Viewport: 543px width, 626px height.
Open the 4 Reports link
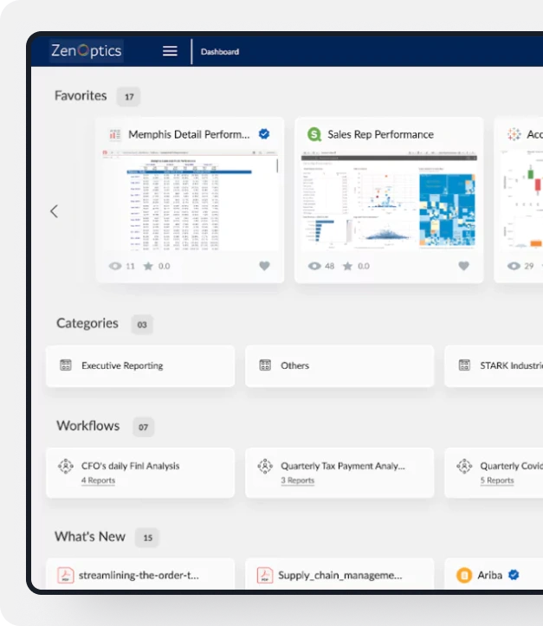98,481
